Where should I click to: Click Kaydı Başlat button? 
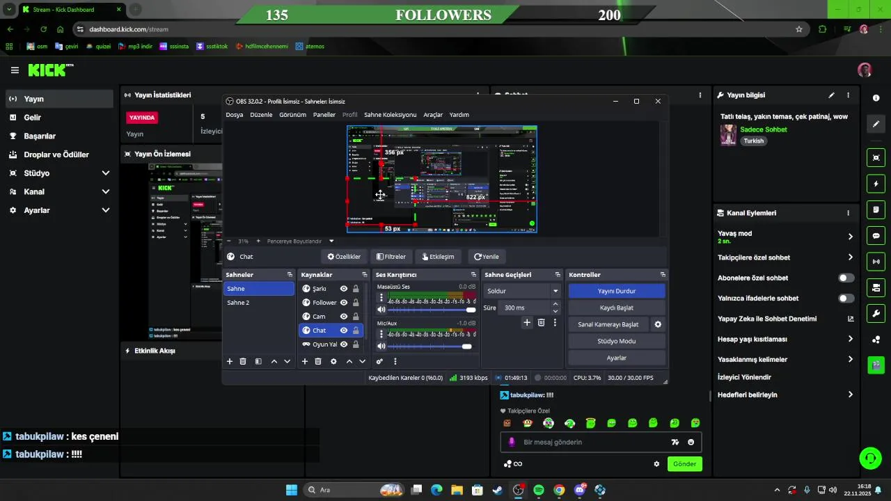pos(616,308)
